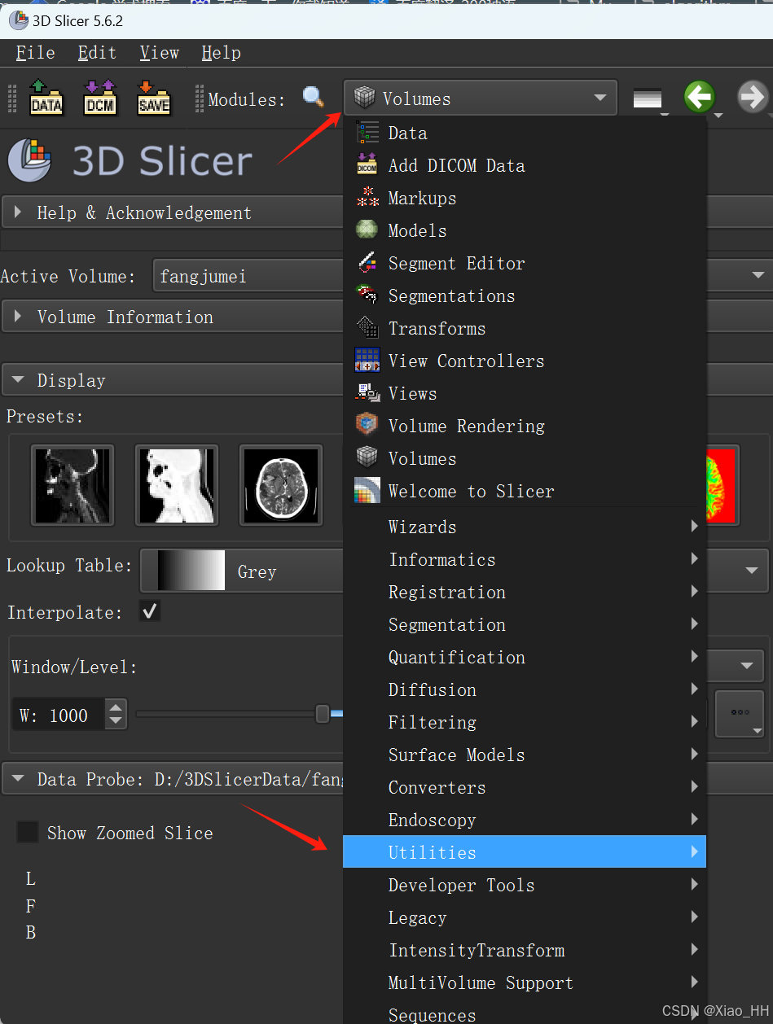The image size is (773, 1024).
Task: Expand the Wizards submenu
Action: [x=525, y=527]
